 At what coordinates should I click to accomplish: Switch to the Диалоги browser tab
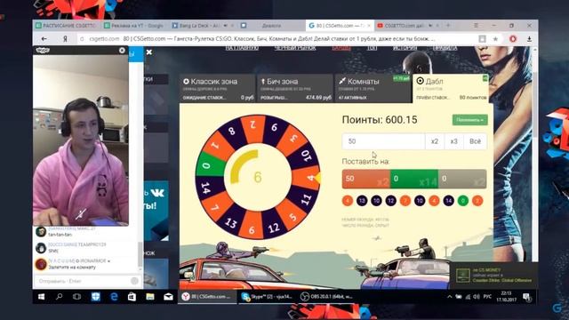pyautogui.click(x=271, y=26)
